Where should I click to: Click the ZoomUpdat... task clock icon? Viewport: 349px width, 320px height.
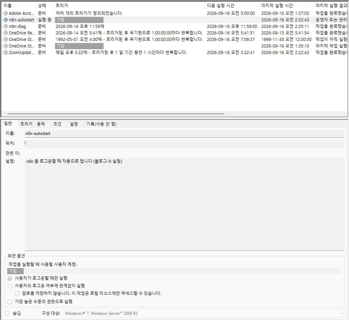click(x=6, y=53)
